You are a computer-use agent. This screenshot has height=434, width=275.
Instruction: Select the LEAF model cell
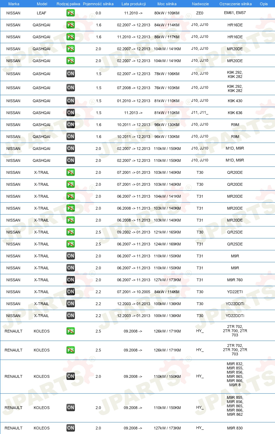tap(41, 13)
